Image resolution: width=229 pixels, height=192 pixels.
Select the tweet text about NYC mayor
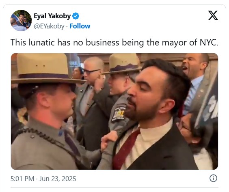[x=114, y=43]
